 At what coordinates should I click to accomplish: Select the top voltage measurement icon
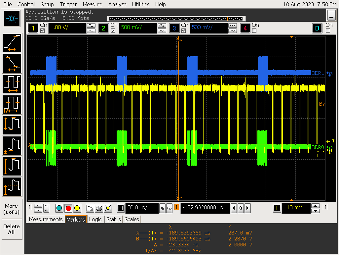click(x=12, y=187)
